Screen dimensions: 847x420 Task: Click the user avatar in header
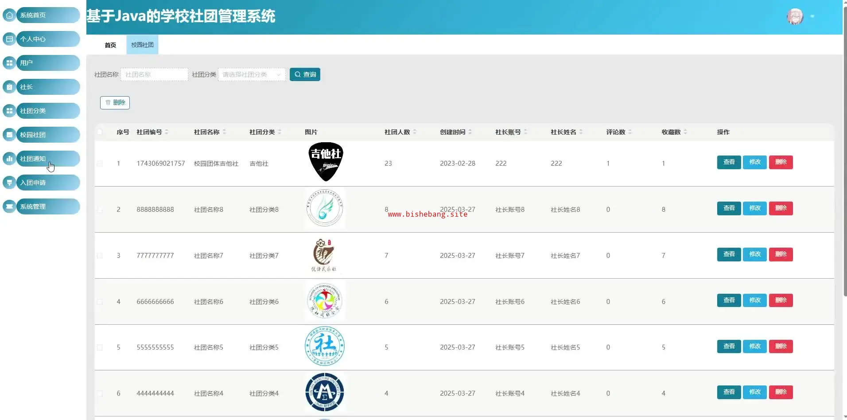tap(795, 16)
